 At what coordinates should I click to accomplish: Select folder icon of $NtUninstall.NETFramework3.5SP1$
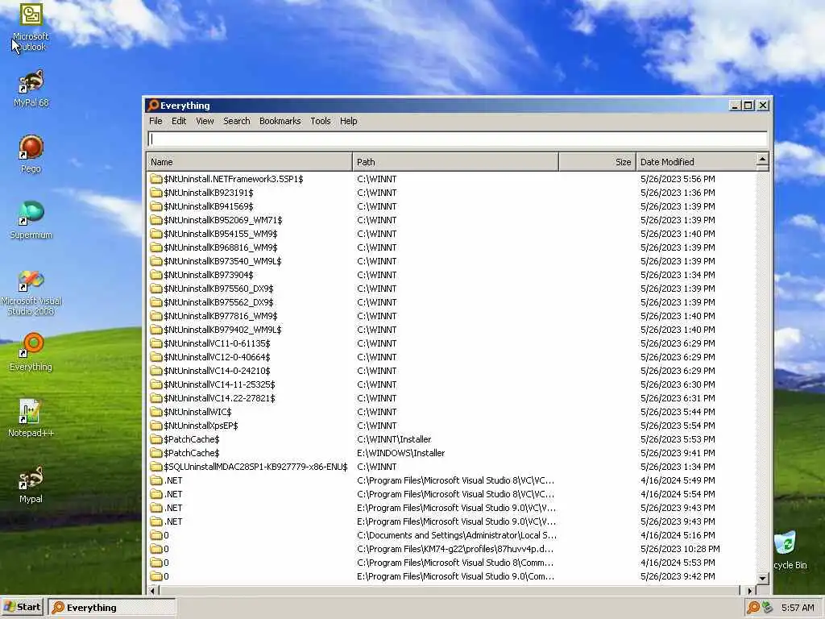[155, 179]
